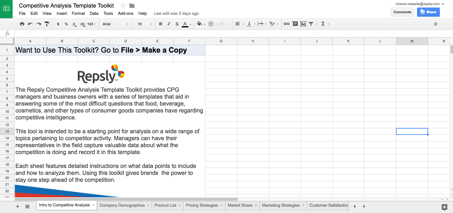Open the all sheets list
Viewport: 453px width, 213px height.
(27, 206)
